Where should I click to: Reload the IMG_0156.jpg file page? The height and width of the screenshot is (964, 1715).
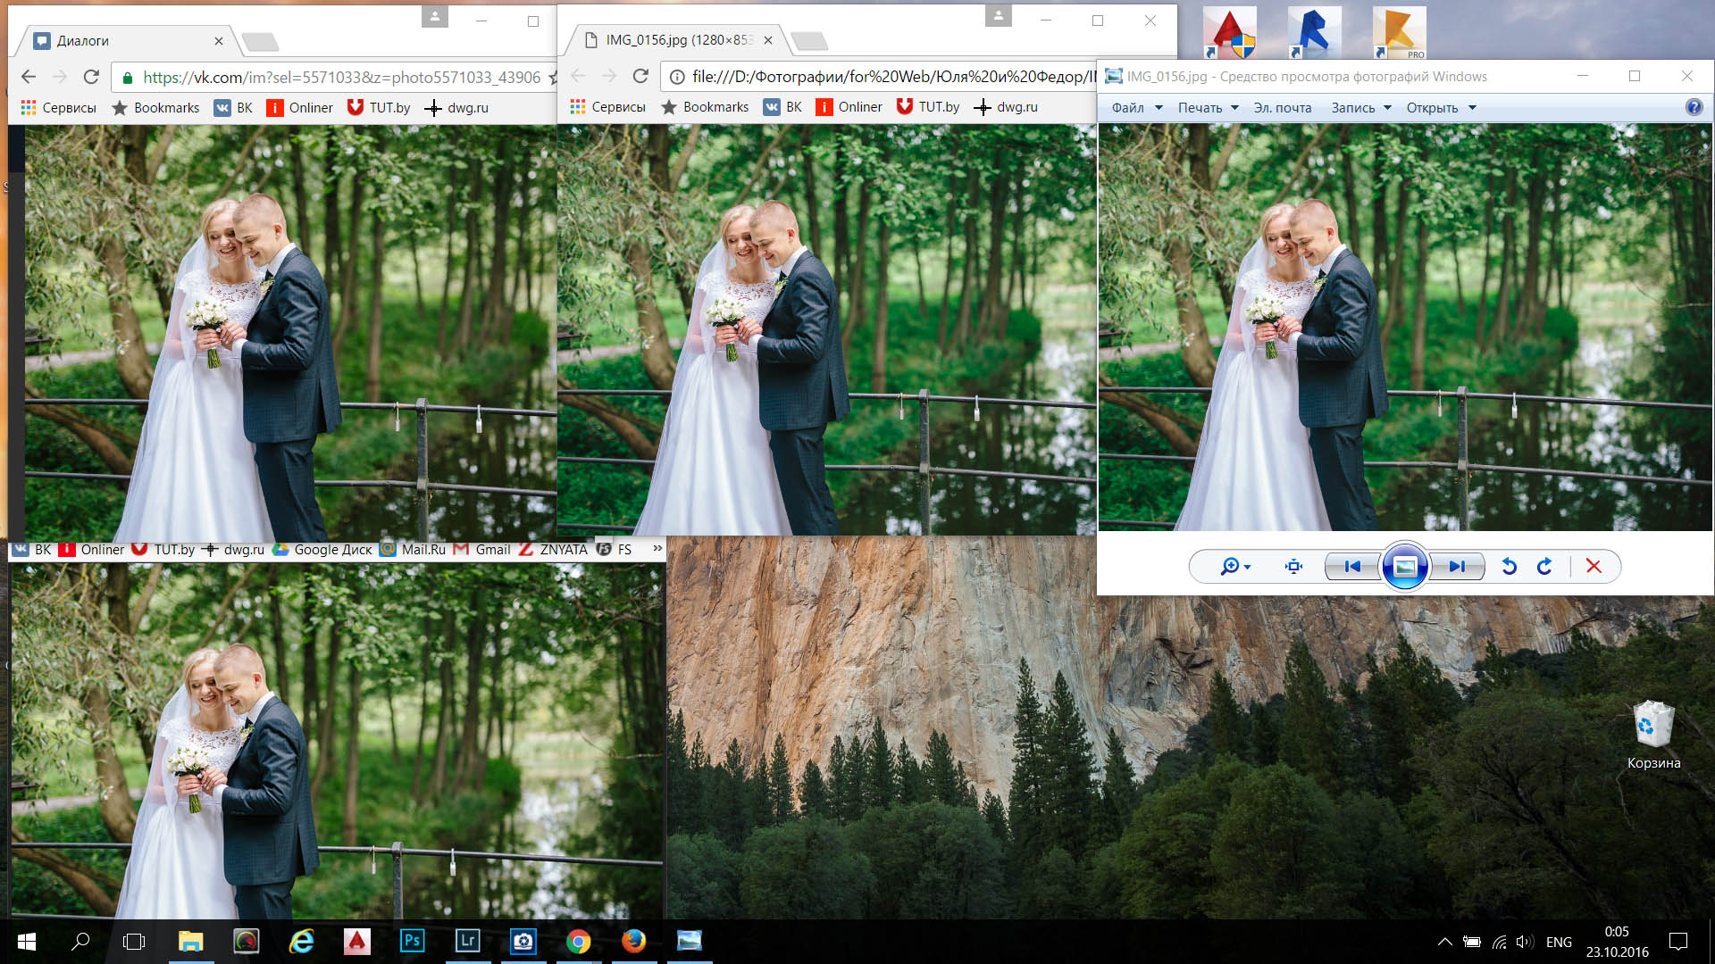[640, 77]
